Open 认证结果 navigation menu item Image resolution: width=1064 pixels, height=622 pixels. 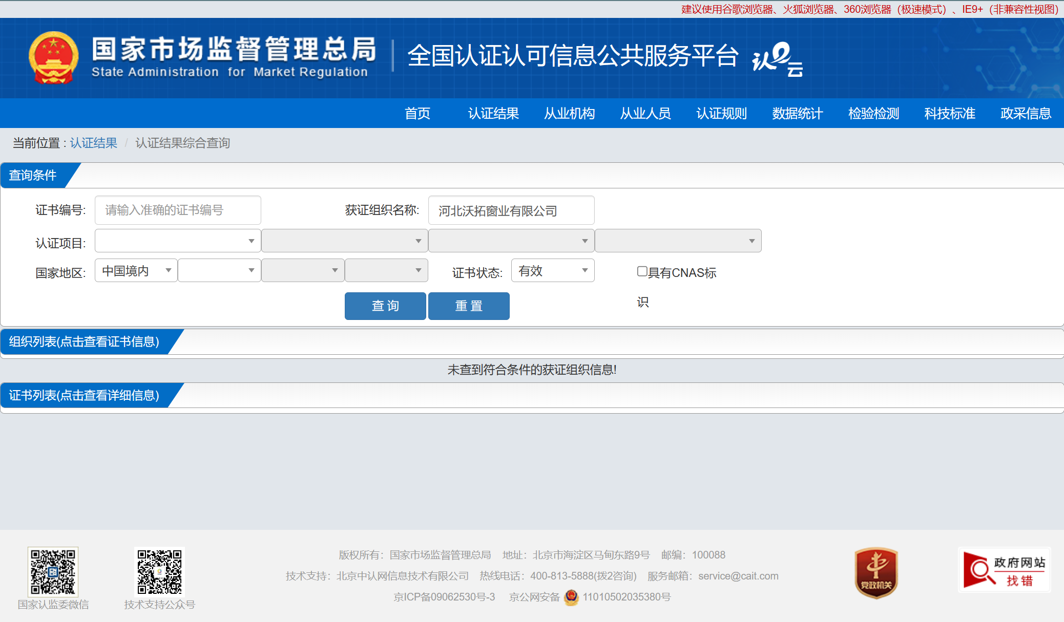pos(494,113)
